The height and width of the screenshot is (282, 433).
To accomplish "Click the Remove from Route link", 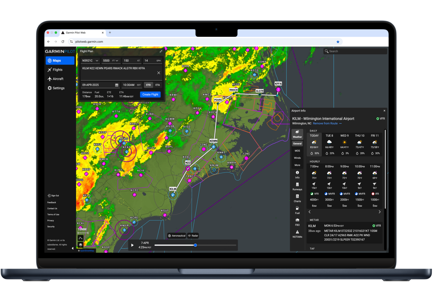I will 325,124.
